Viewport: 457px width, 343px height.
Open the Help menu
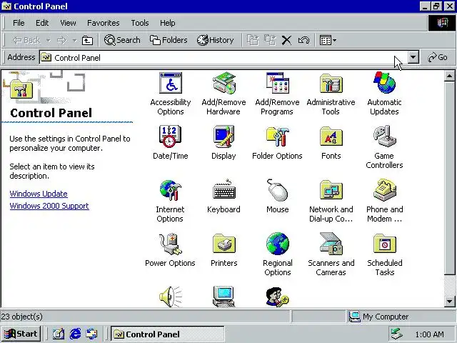pos(168,23)
